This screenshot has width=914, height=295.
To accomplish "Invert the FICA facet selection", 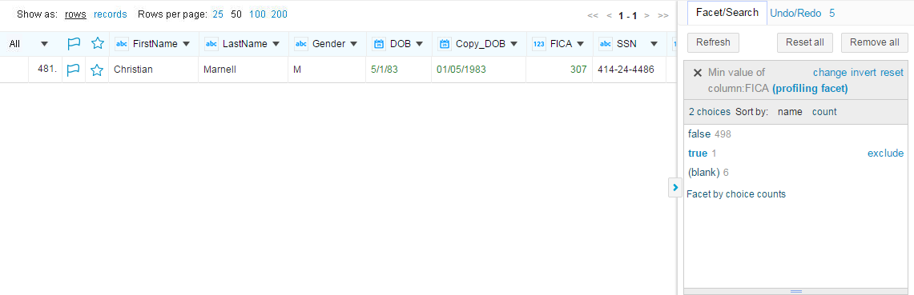I will click(864, 73).
